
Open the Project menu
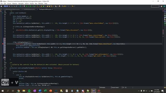point(32,4)
